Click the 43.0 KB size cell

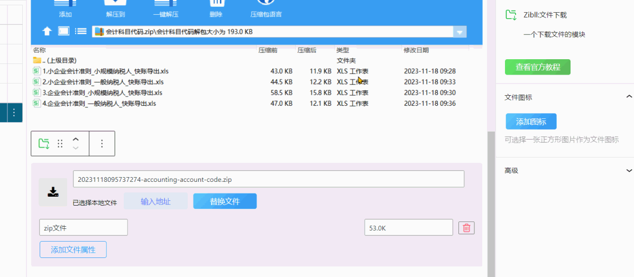point(281,71)
